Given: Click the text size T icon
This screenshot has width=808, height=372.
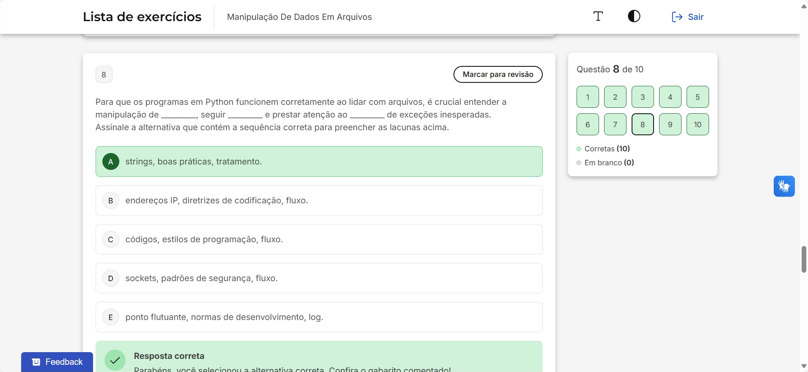Looking at the screenshot, I should pos(598,16).
